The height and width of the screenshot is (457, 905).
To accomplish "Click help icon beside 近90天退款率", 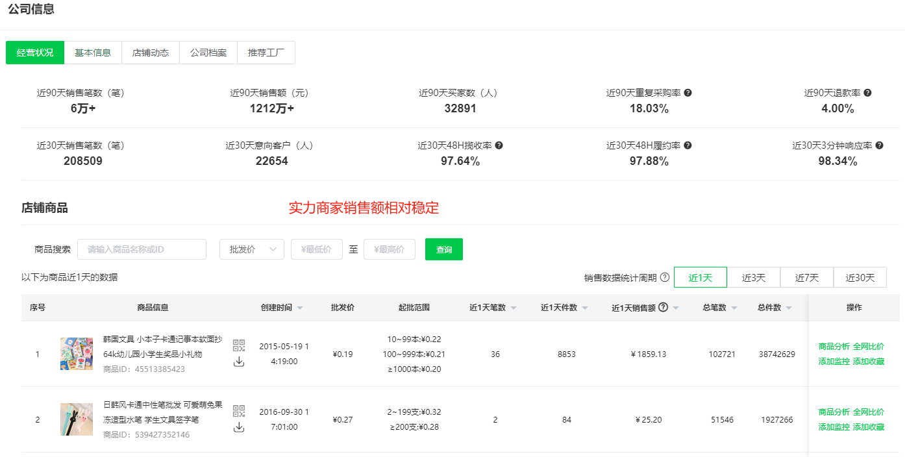I will (867, 93).
